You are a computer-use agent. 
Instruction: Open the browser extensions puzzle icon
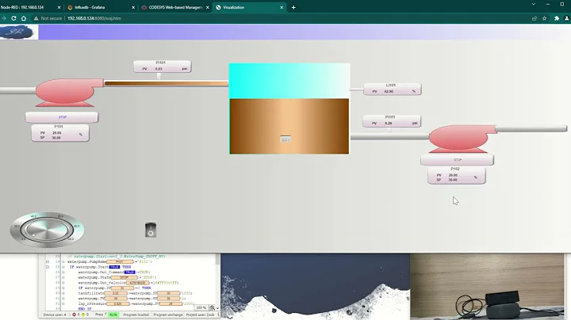click(x=557, y=18)
